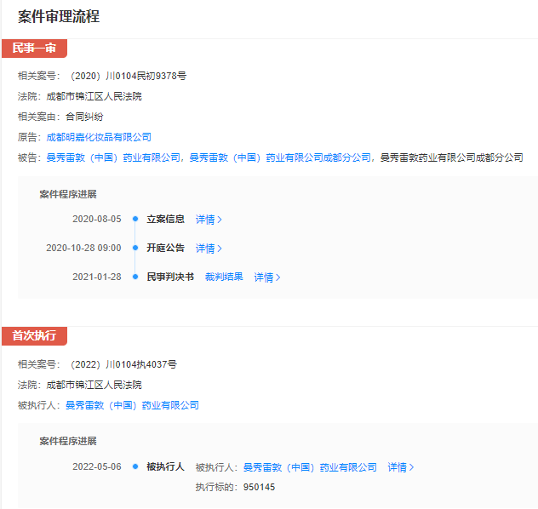This screenshot has width=538, height=509.
Task: Click 成都市锦江区人民法院 under 民事一审
Action: click(x=94, y=96)
